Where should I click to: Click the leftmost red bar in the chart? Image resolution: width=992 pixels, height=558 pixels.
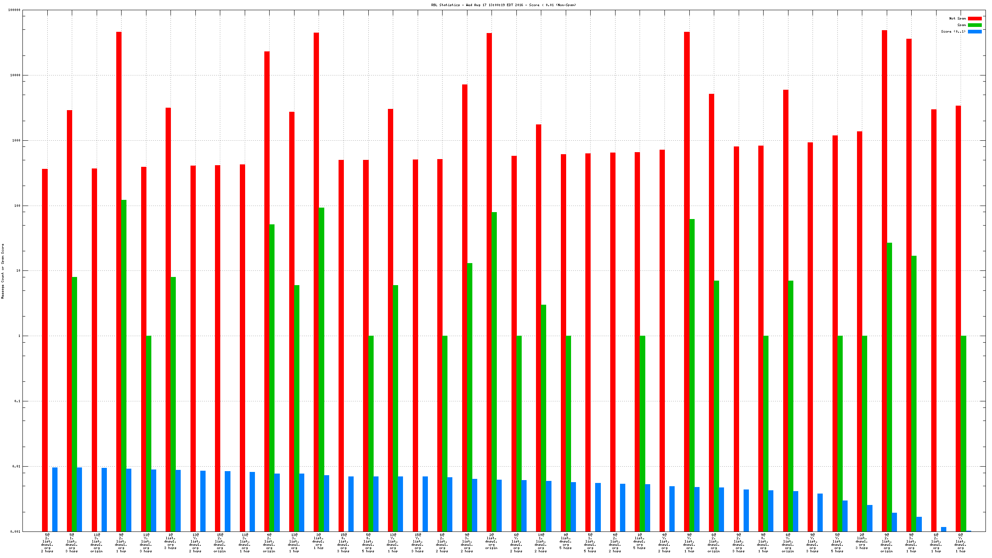45,350
